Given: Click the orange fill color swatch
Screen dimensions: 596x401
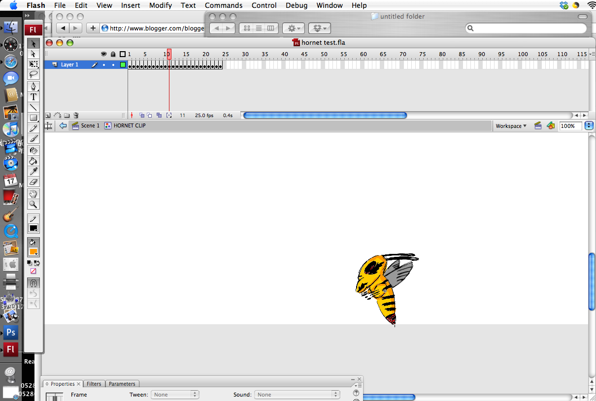Looking at the screenshot, I should point(33,252).
